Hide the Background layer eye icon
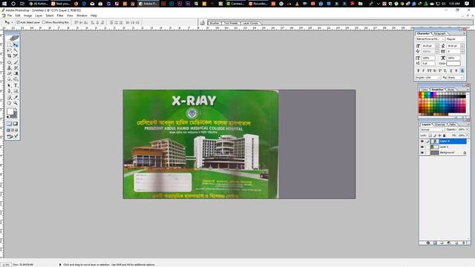The image size is (475, 267). (422, 153)
